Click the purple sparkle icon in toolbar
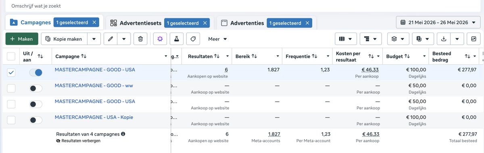This screenshot has width=484, height=153. tap(160, 39)
